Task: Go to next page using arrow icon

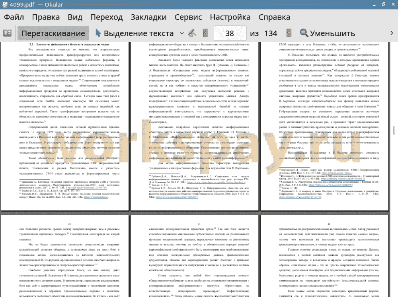Action: point(289,33)
